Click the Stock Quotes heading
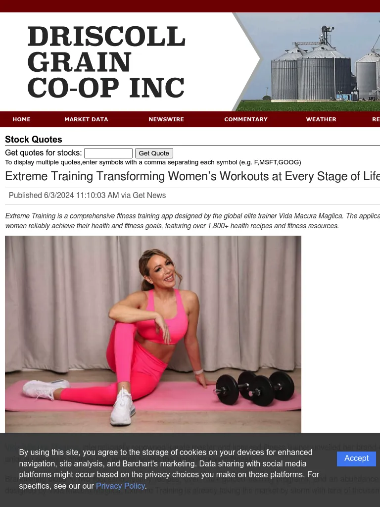The image size is (380, 507). (34, 139)
